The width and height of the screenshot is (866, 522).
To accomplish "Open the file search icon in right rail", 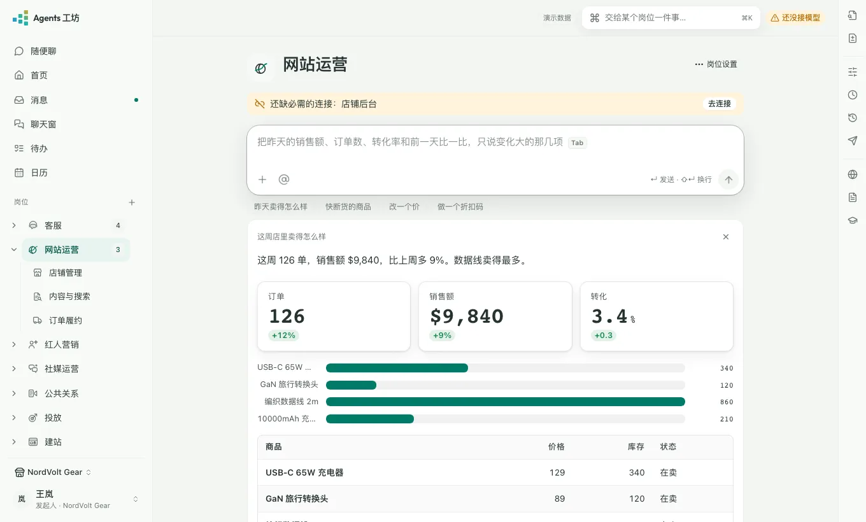I will click(x=853, y=15).
